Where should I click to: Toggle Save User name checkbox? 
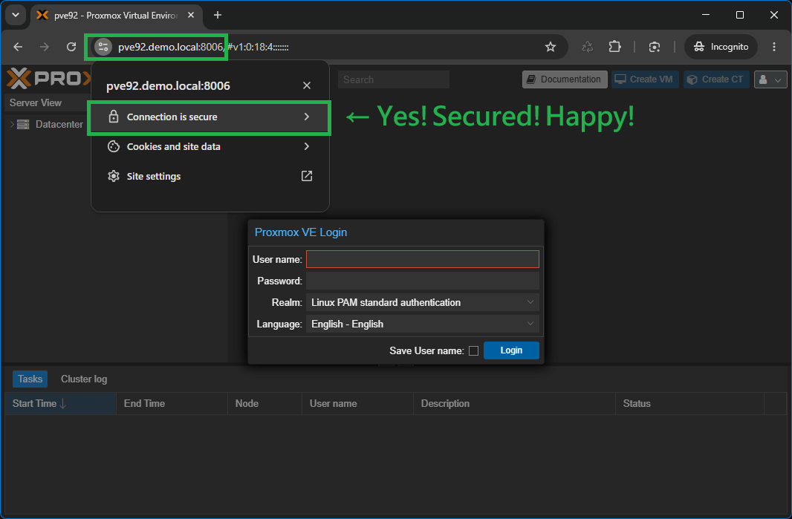473,351
